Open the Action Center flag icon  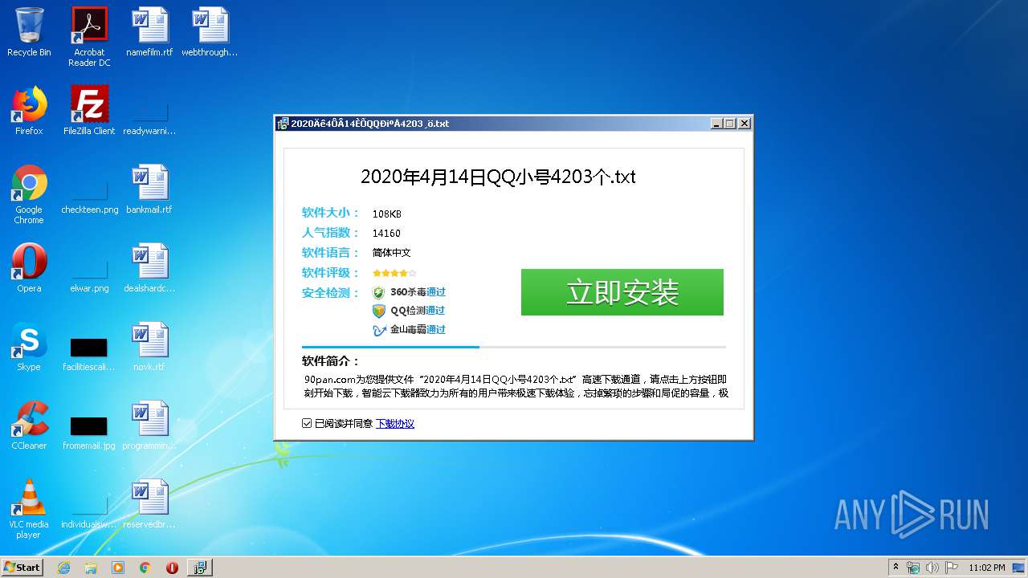click(x=951, y=568)
